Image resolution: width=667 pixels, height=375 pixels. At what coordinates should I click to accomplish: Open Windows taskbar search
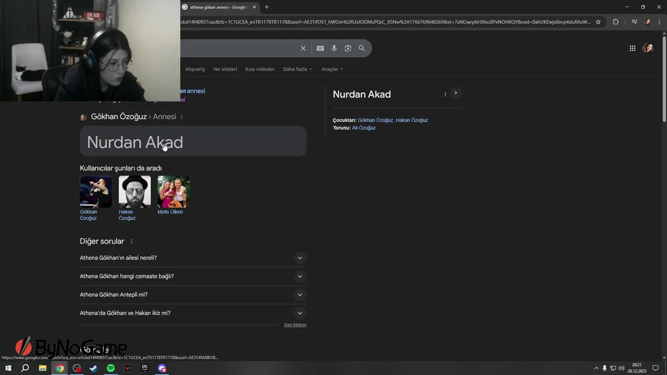[x=25, y=368]
